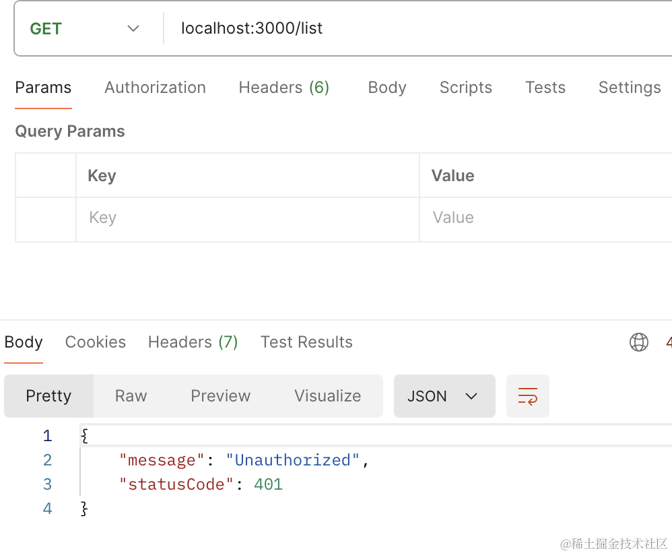Image resolution: width=672 pixels, height=555 pixels.
Task: Go to the Tests tab
Action: [x=545, y=88]
